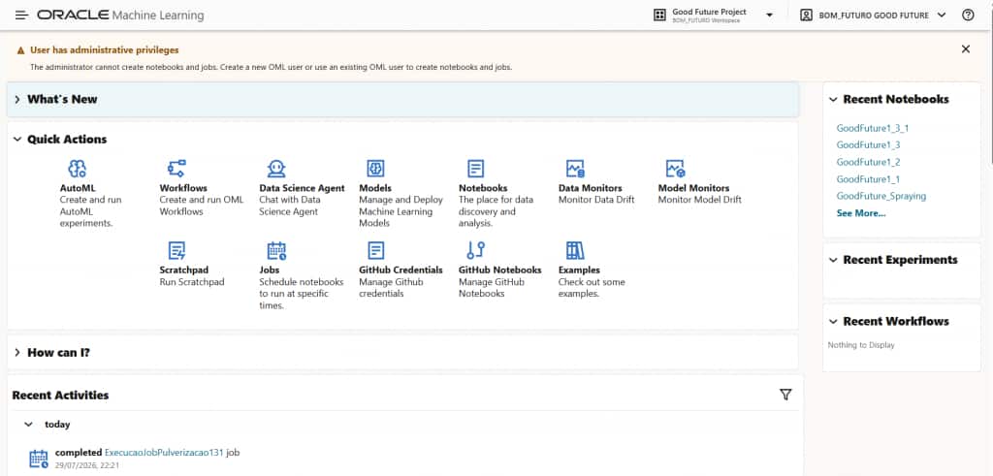The width and height of the screenshot is (993, 476).
Task: Click the Data Science Agent label
Action: pyautogui.click(x=303, y=188)
